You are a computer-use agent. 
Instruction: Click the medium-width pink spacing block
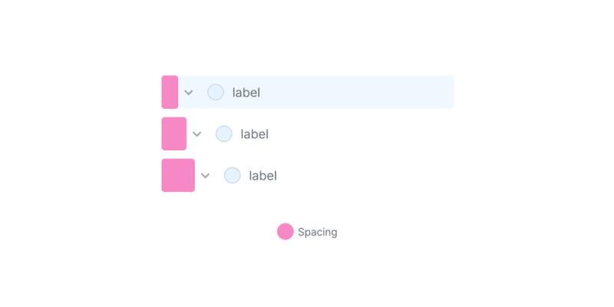(x=173, y=134)
